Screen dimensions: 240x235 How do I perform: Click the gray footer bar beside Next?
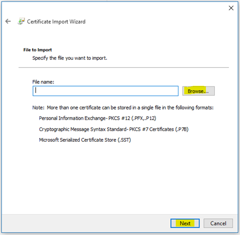[x=86, y=223]
